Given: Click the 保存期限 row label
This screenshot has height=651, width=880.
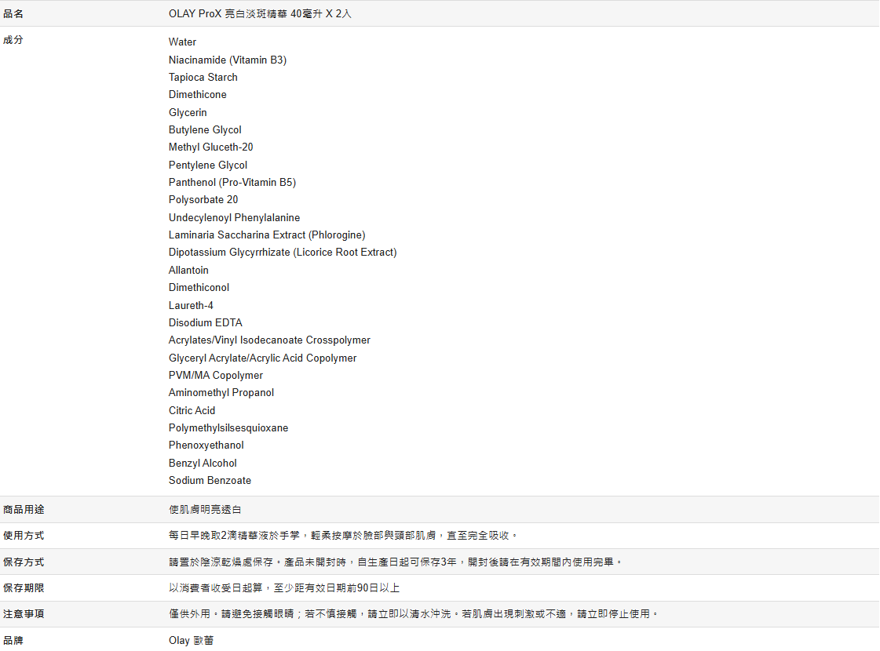Looking at the screenshot, I should tap(24, 587).
